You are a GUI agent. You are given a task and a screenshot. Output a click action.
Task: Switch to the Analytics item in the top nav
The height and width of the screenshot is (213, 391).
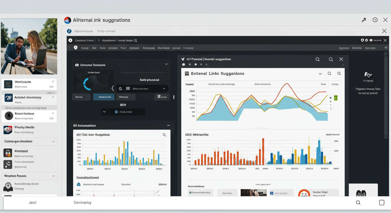(x=134, y=48)
